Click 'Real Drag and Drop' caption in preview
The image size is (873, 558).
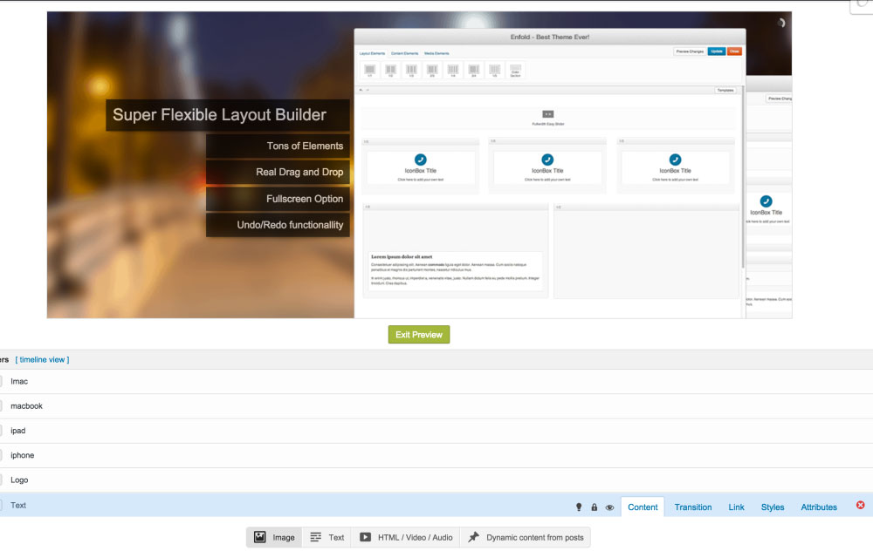[x=278, y=173]
